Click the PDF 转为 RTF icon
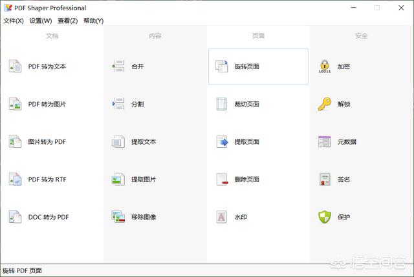 point(15,180)
